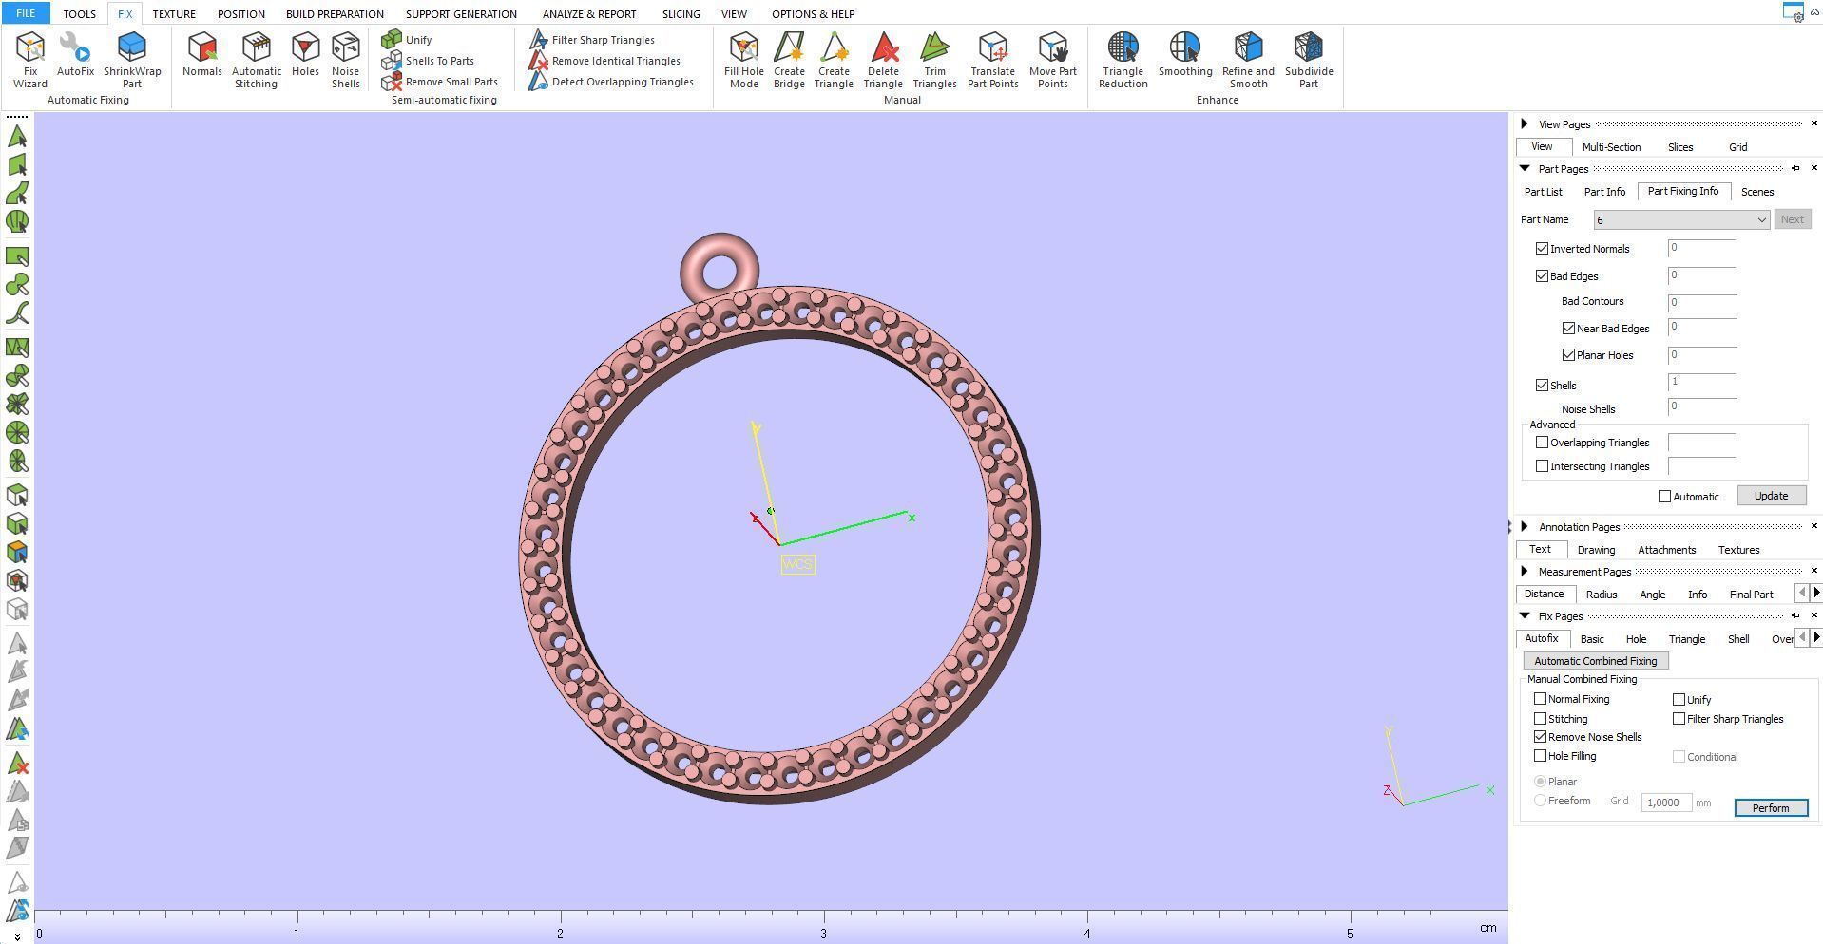Select the Automatic Stitching tool
1823x944 pixels.
[256, 59]
